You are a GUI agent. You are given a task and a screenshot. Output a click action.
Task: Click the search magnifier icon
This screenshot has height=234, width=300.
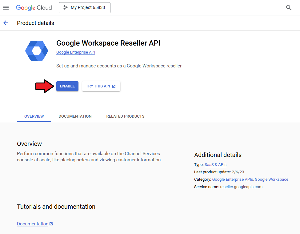point(289,8)
